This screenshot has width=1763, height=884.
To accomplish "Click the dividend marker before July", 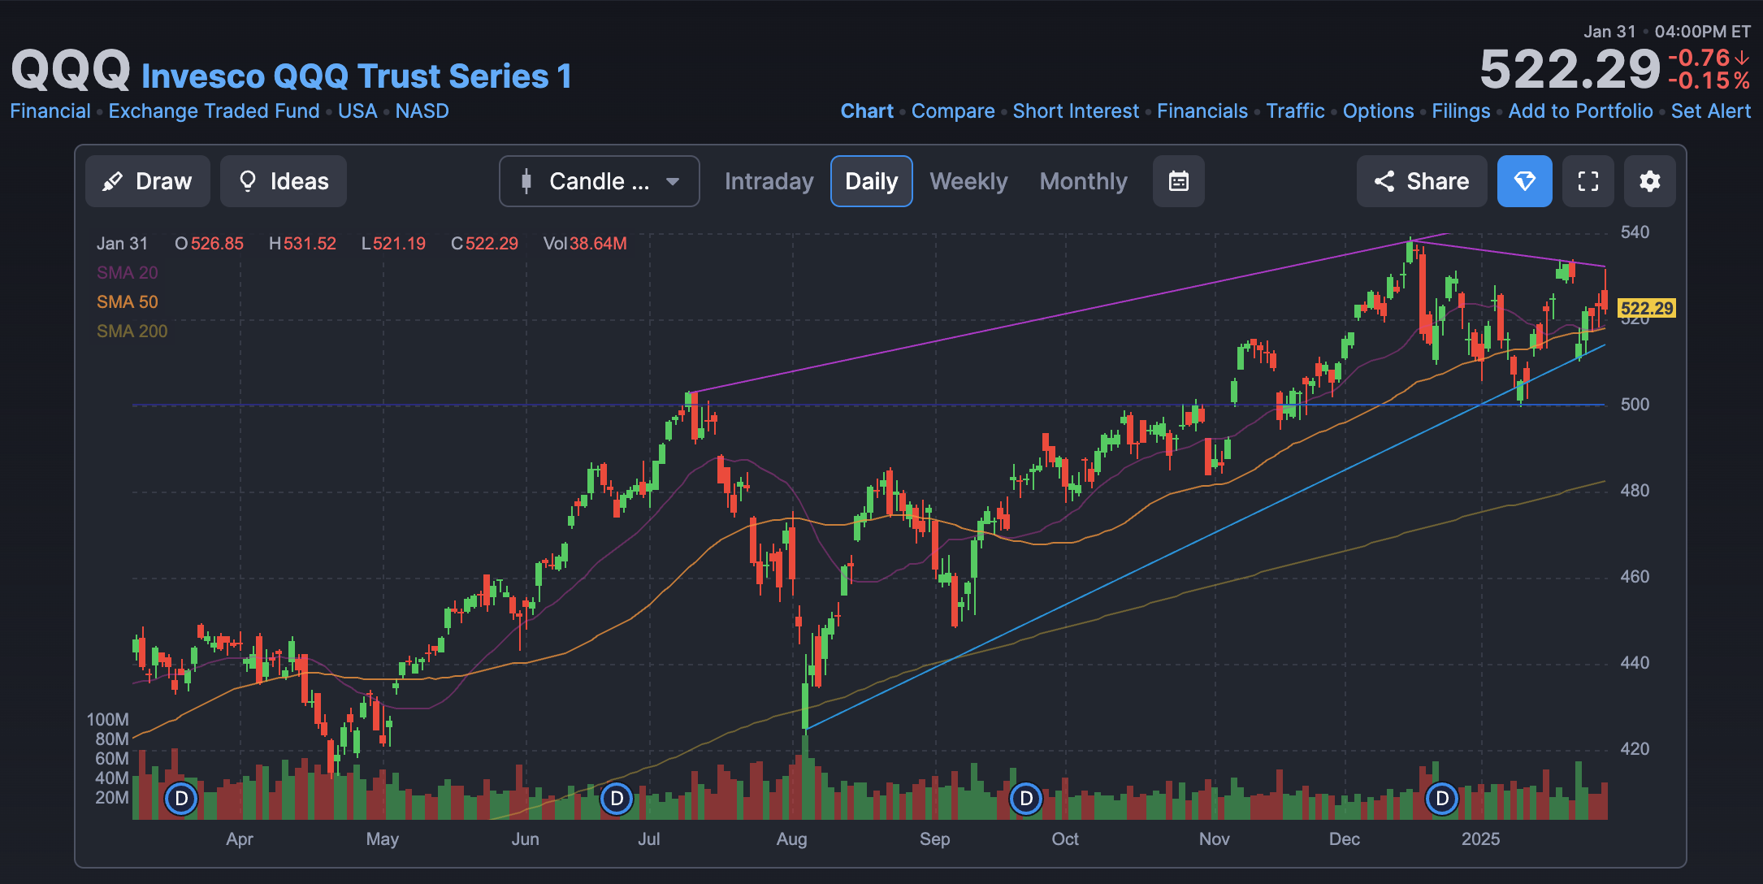I will tap(617, 799).
